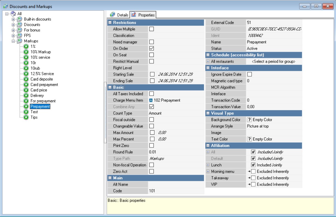Expand the All restaurants schedule row

click(x=208, y=62)
